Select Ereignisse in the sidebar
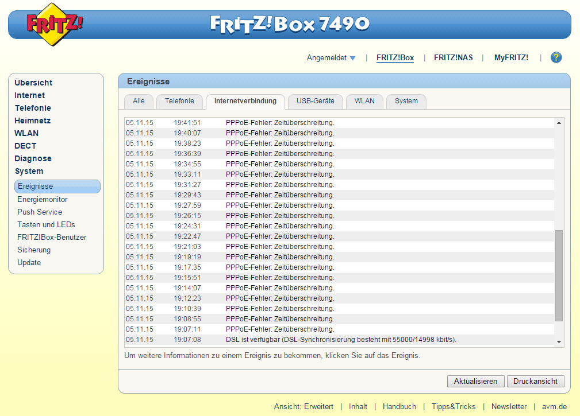Image resolution: width=580 pixels, height=416 pixels. pyautogui.click(x=57, y=186)
